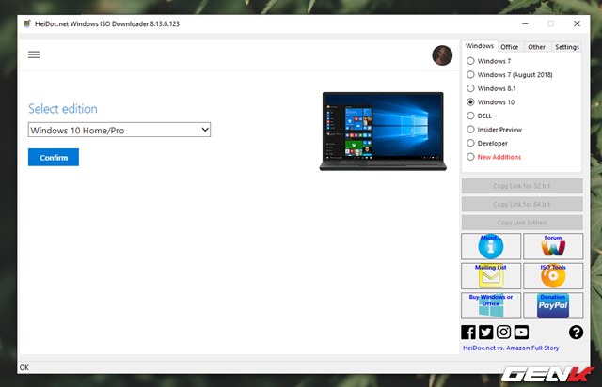Expand the Windows 10 Home/Pro edition dropdown
This screenshot has width=602, height=387.
point(119,130)
